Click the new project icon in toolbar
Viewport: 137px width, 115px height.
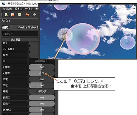pos(6,15)
